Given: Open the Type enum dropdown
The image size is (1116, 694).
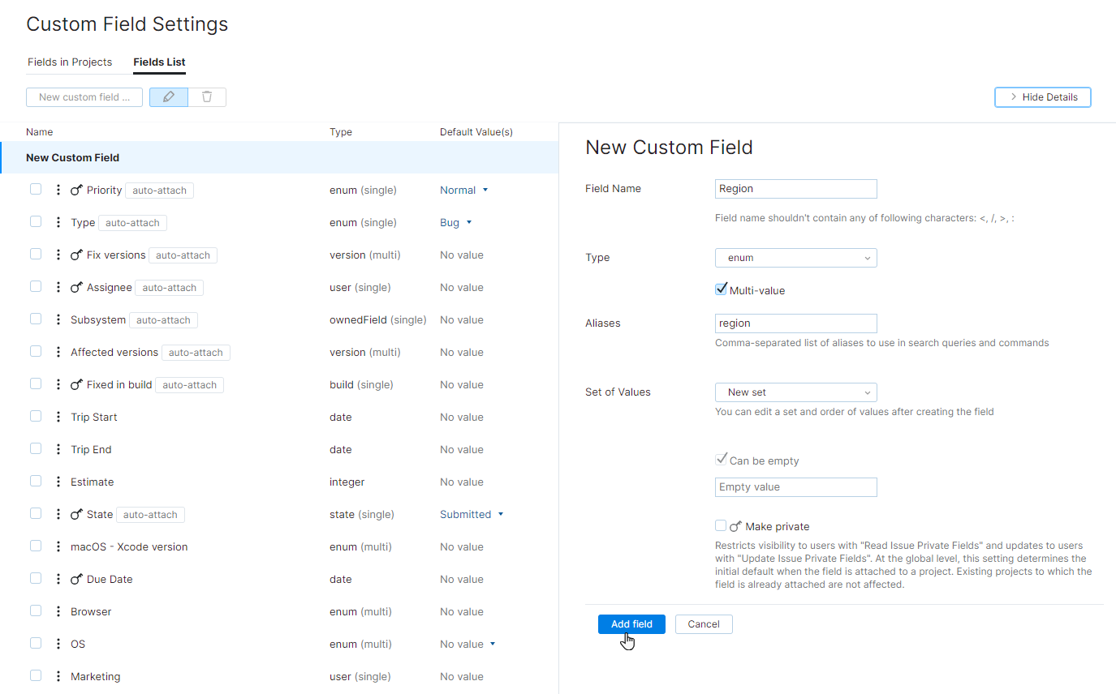Looking at the screenshot, I should coord(795,258).
